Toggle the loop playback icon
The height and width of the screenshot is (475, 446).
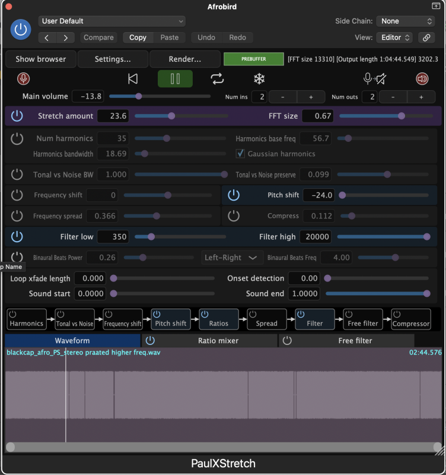[x=217, y=79]
